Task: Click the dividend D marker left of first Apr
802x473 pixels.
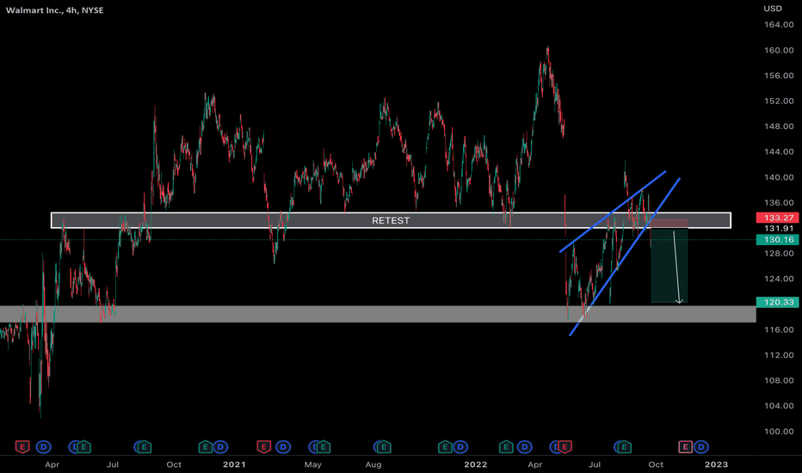Action: tap(44, 447)
